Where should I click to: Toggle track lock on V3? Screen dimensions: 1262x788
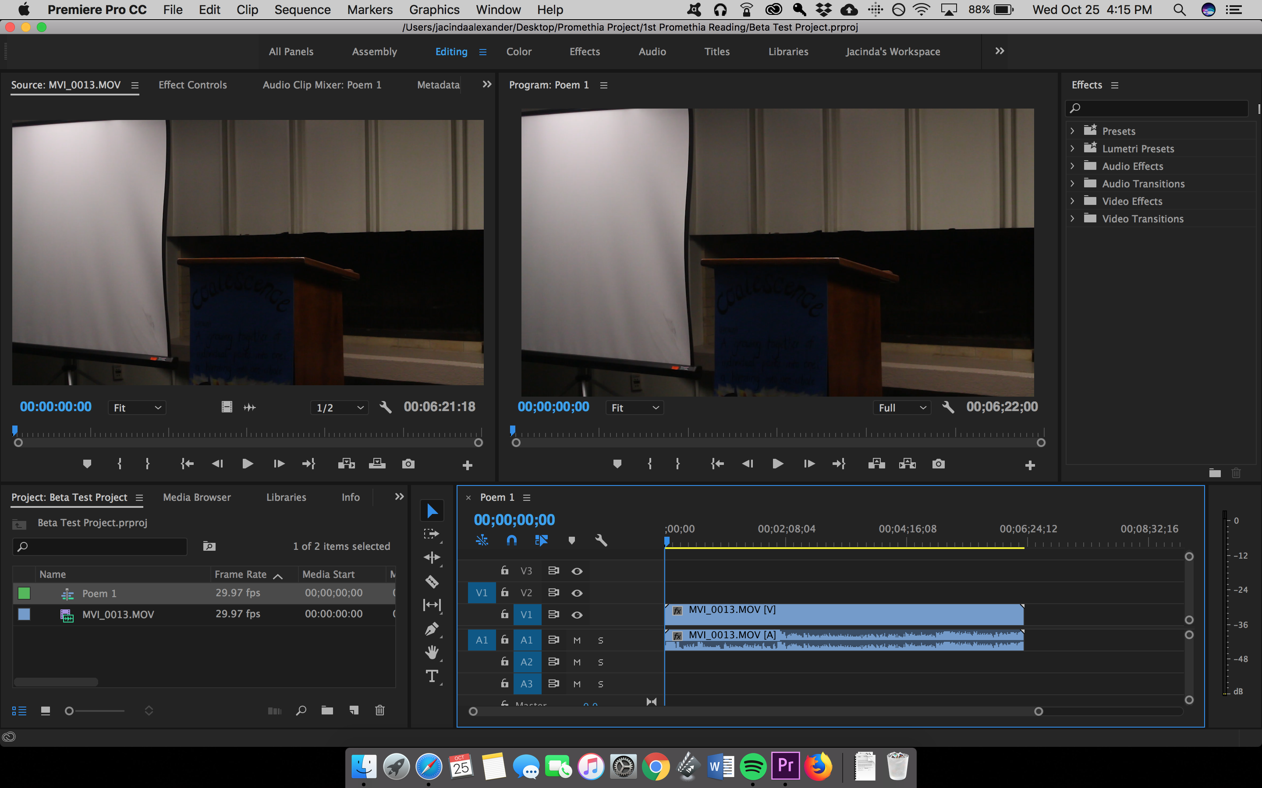click(504, 571)
